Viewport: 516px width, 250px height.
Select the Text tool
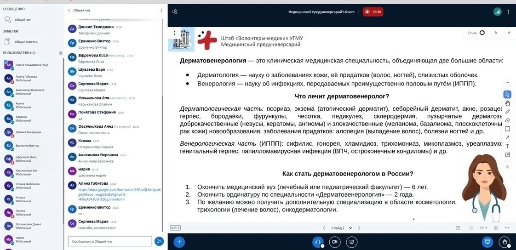click(507, 146)
